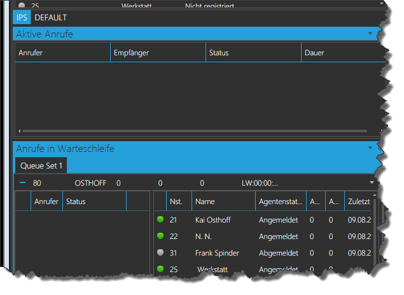Select agent name Kai Osthoff

point(213,220)
